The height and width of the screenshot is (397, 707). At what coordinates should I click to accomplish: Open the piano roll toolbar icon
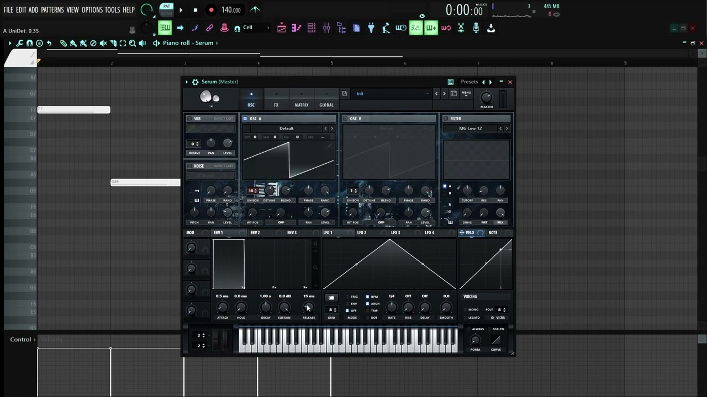click(x=297, y=28)
